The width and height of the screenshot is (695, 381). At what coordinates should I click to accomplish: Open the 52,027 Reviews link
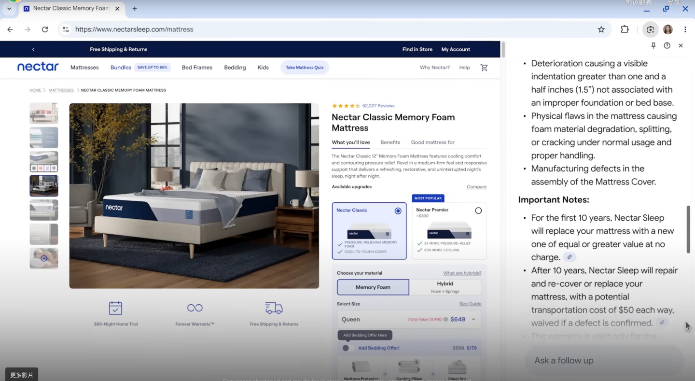(378, 106)
